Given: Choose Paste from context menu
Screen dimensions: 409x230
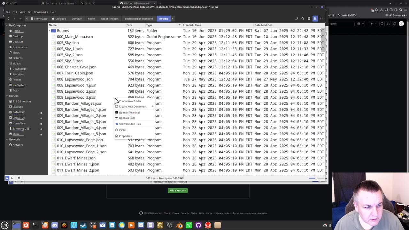Looking at the screenshot, I should (135, 130).
